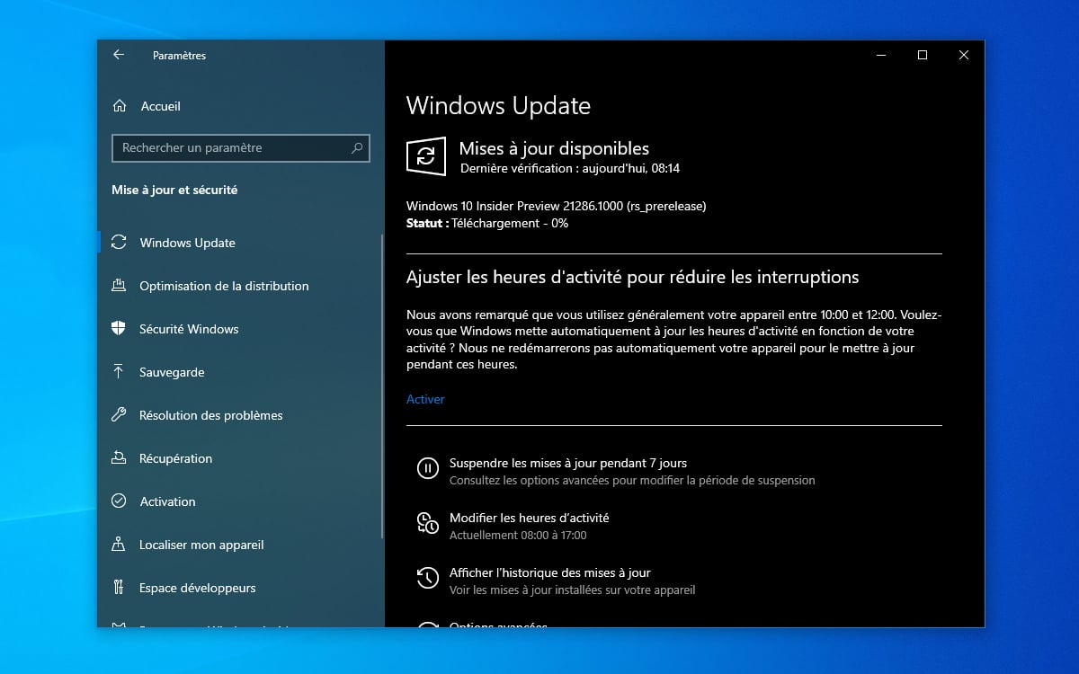Navigate to Accueil

tap(160, 106)
